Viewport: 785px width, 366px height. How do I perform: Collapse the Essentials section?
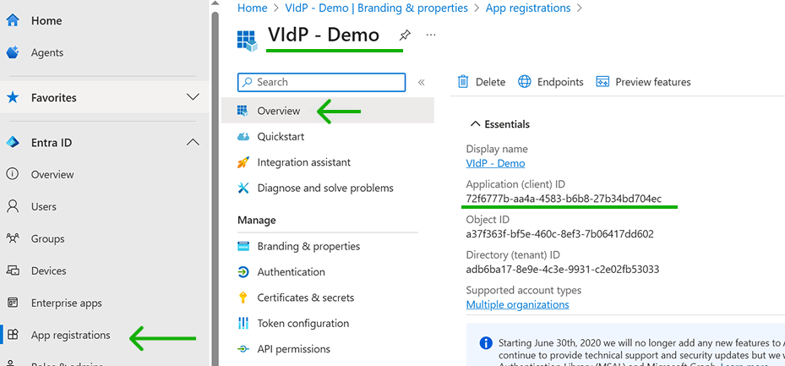[474, 124]
